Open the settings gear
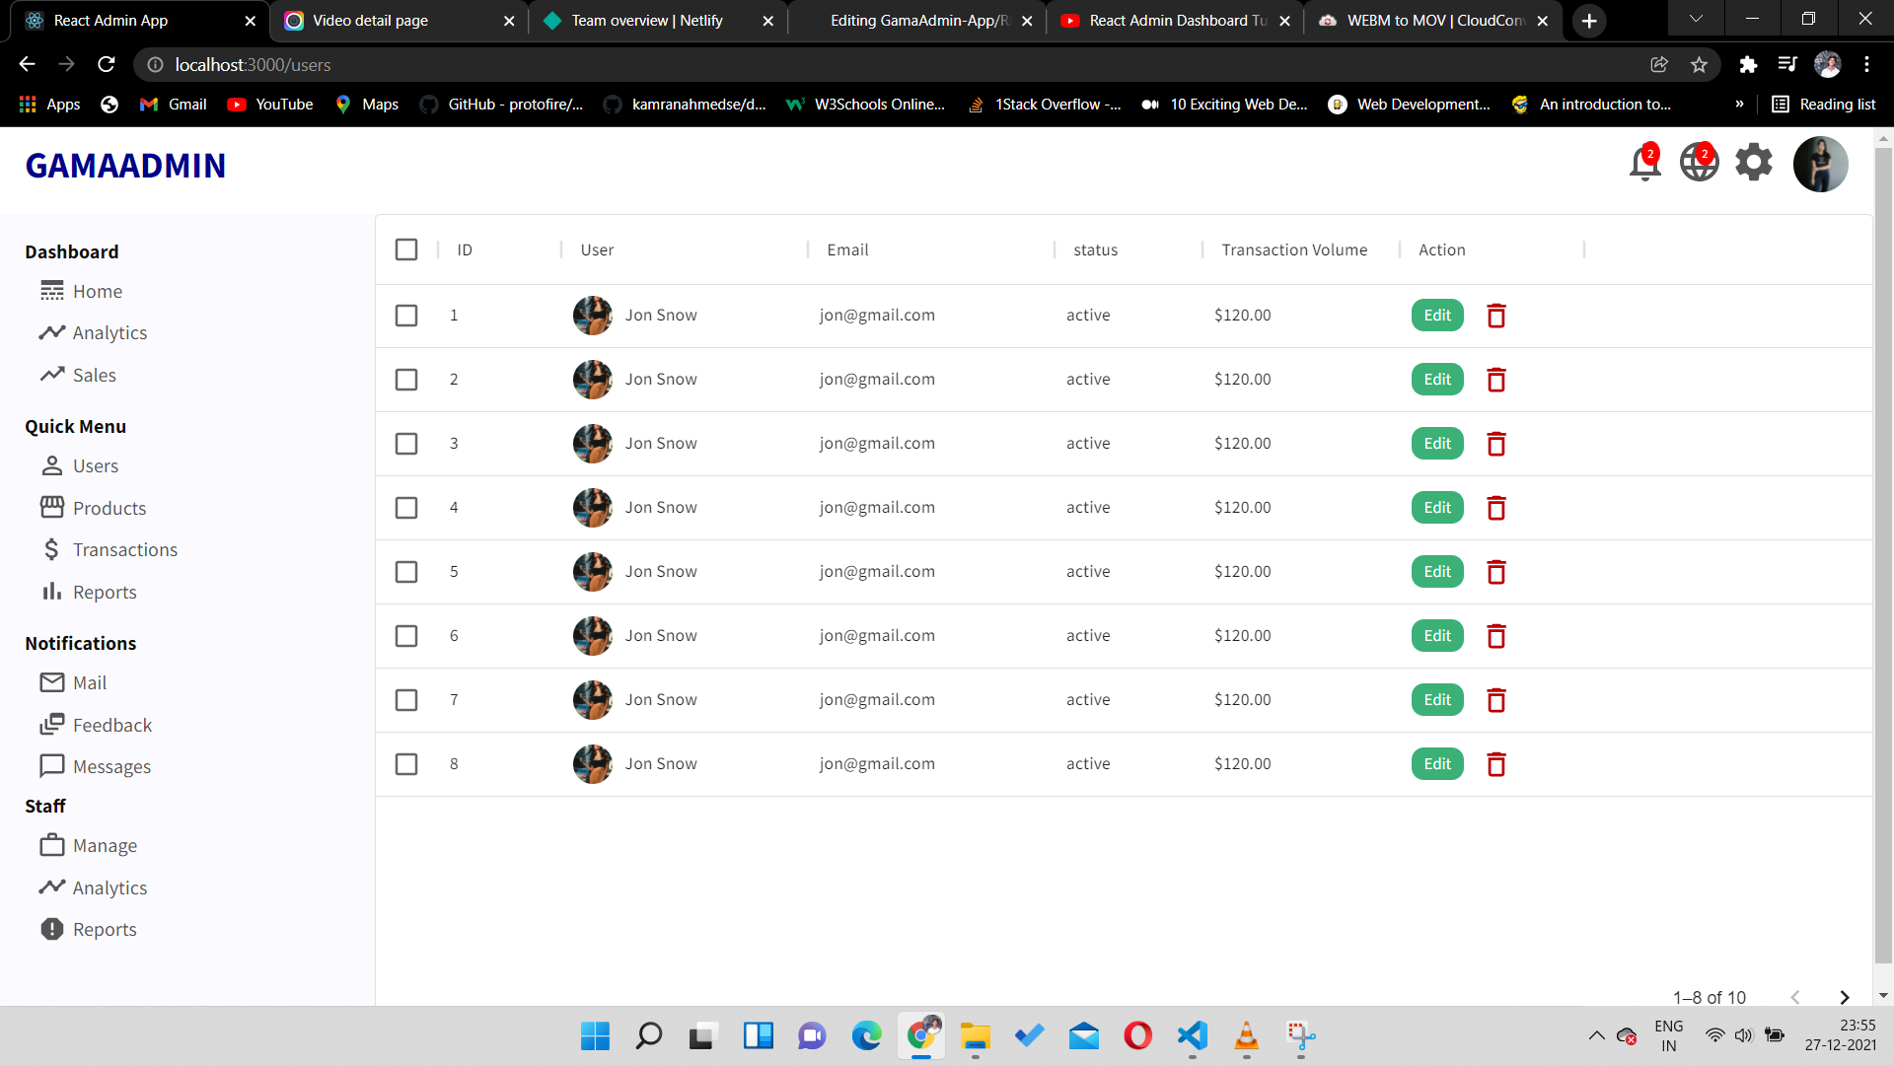 click(1753, 163)
